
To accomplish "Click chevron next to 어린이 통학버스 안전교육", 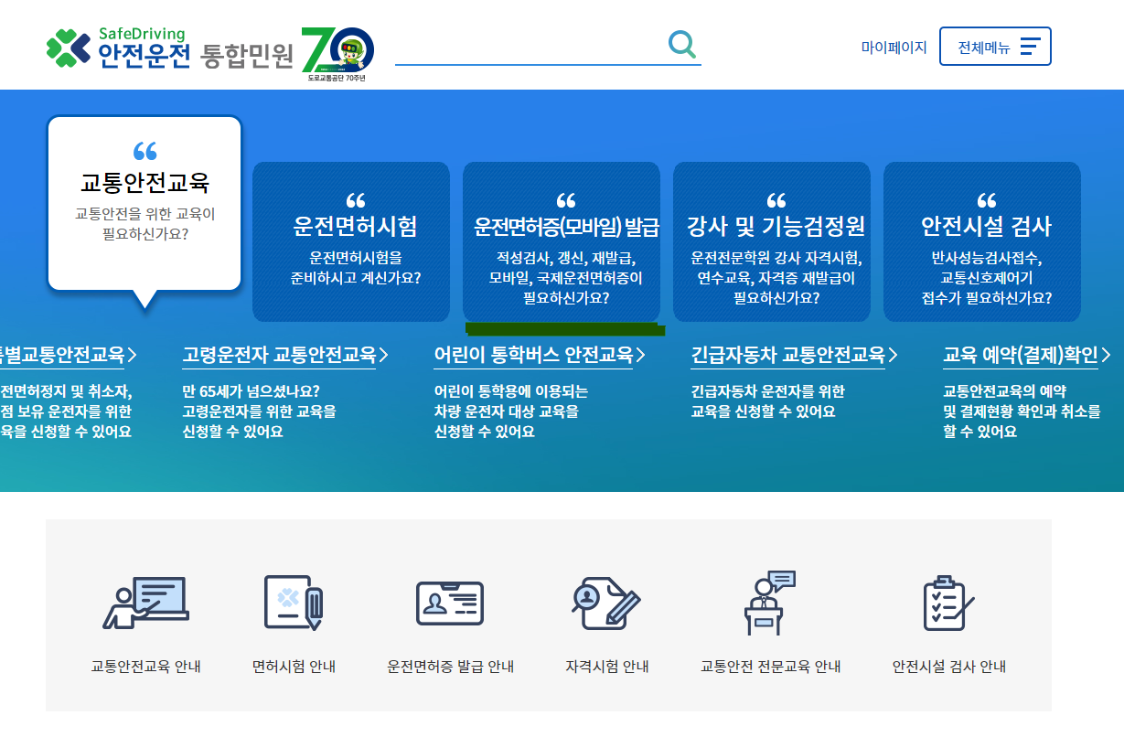I will click(x=640, y=355).
